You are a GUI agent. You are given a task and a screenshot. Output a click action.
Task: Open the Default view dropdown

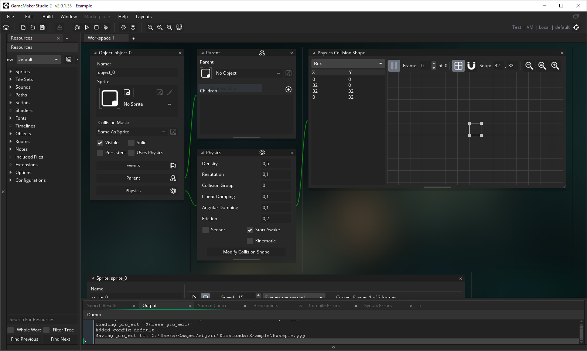tap(38, 59)
